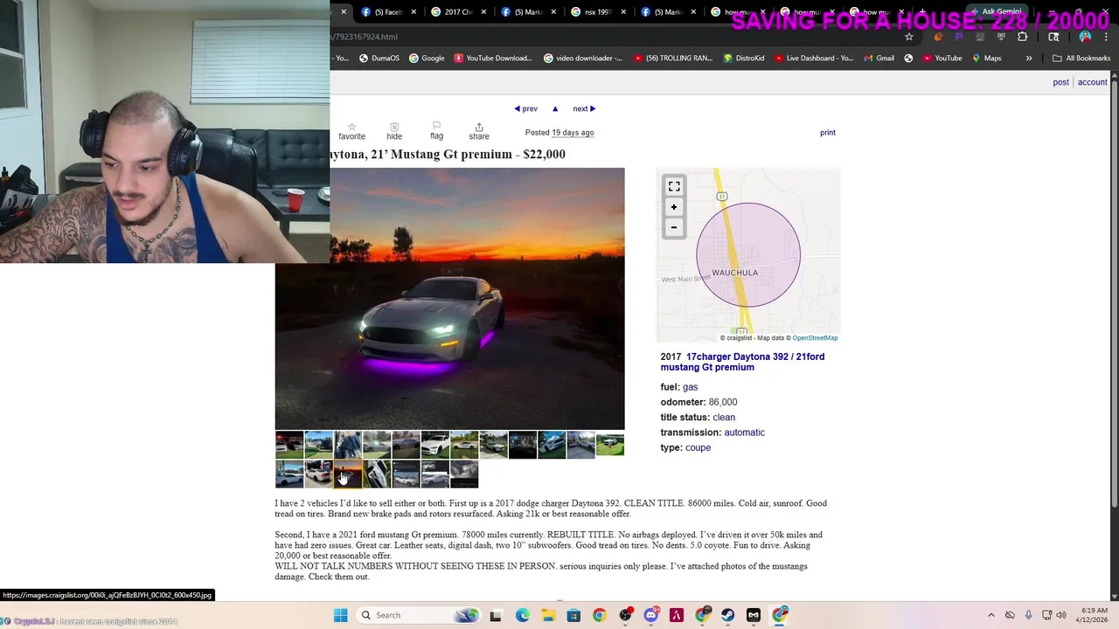Click the up triangle between prev and next
The width and height of the screenshot is (1119, 629).
click(x=554, y=108)
